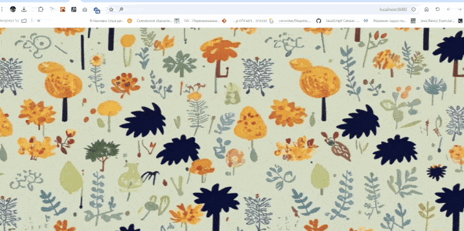Open the Downloads icon in the toolbar
The image size is (464, 231).
[24, 9]
